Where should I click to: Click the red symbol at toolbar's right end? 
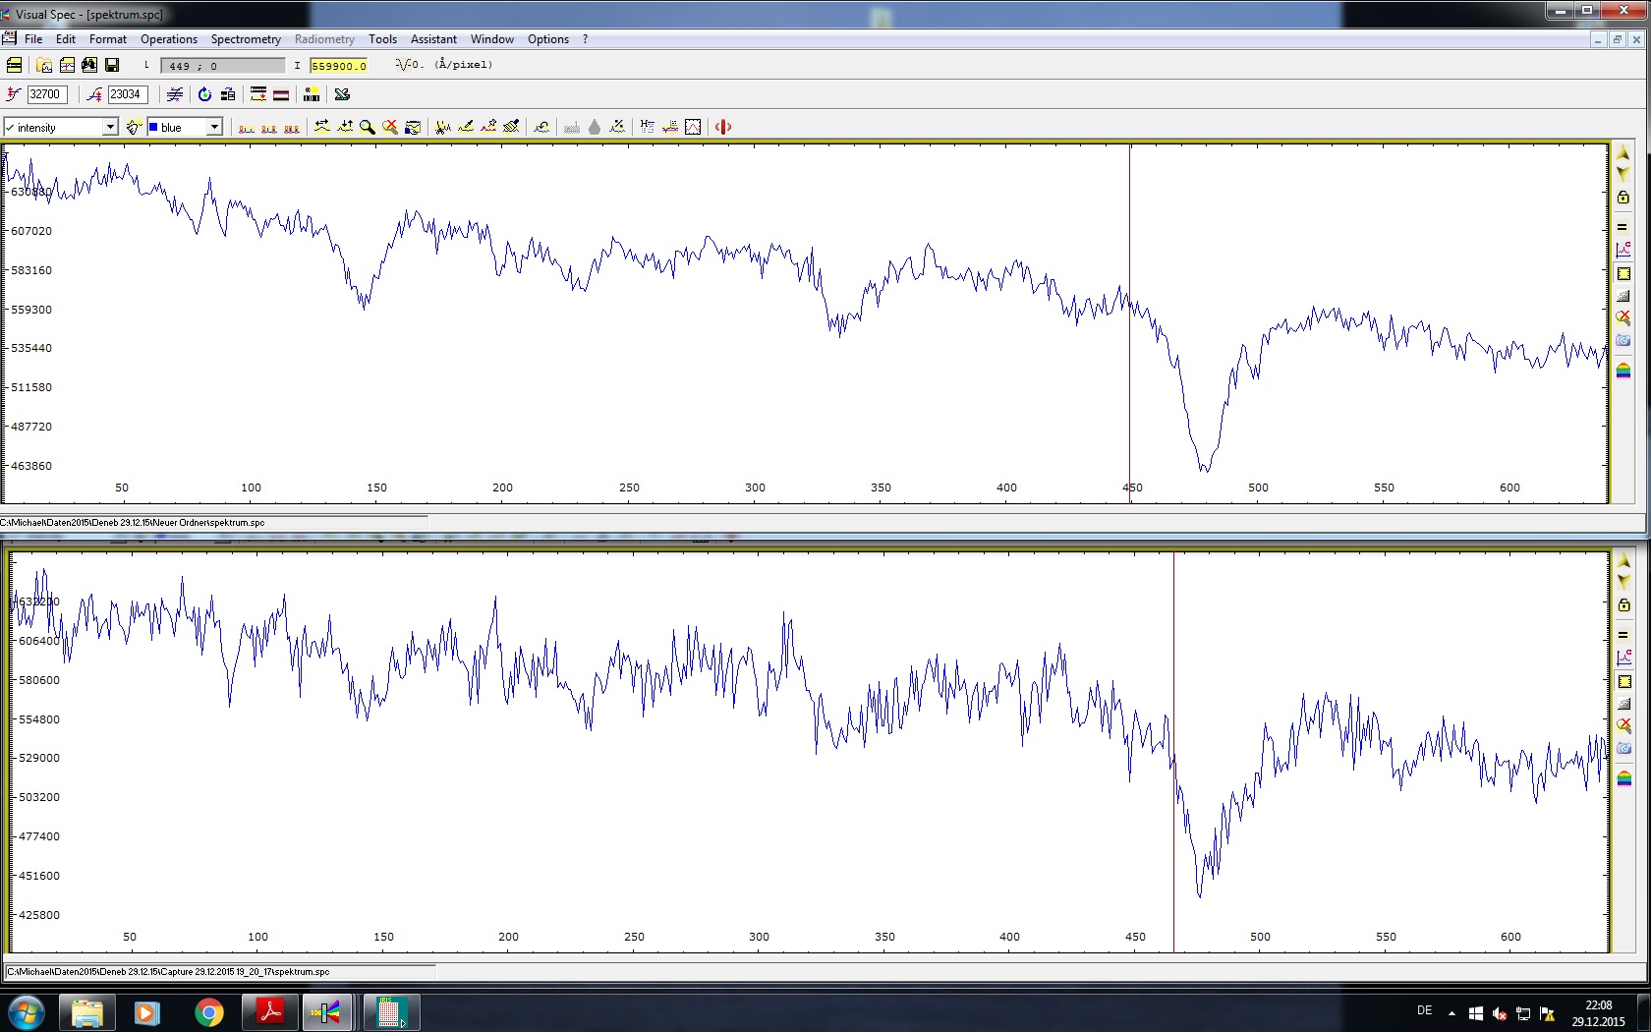[723, 127]
